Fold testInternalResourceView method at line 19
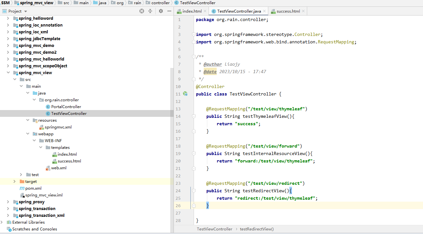The image size is (423, 234). pos(194,153)
